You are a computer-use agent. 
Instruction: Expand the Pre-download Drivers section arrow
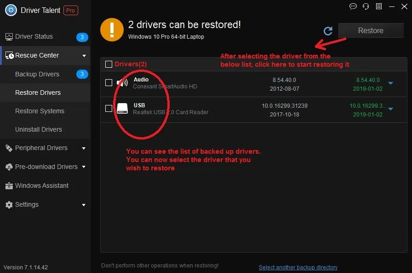click(84, 167)
